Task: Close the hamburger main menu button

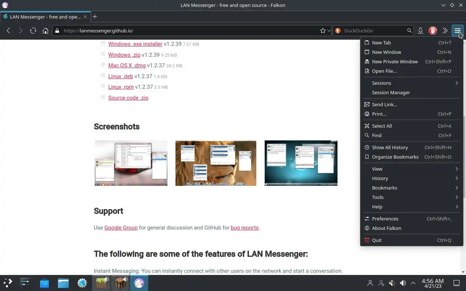Action: pos(457,31)
